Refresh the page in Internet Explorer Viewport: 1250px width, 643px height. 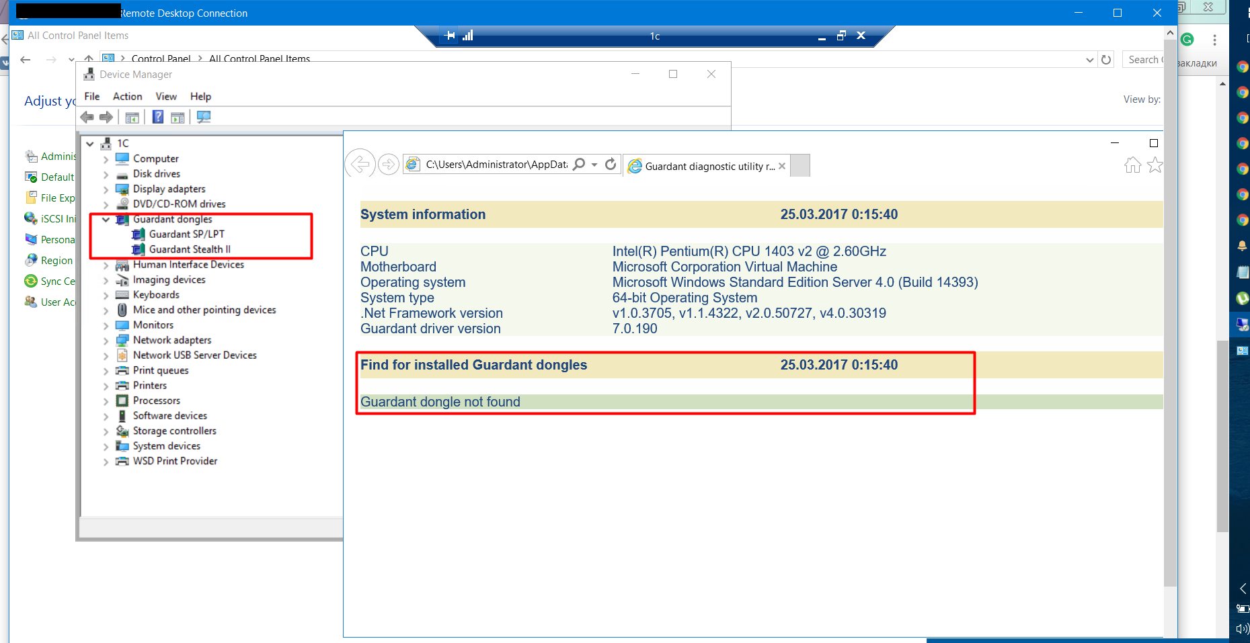pos(611,165)
